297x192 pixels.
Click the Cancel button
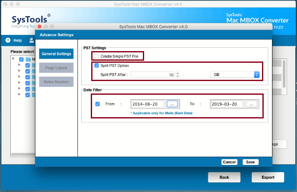229,162
